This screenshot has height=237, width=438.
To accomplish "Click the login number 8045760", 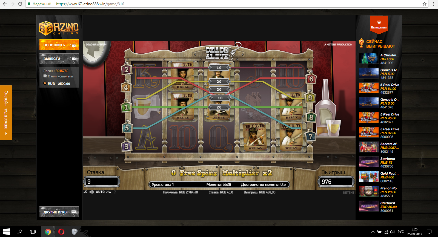I will tap(62, 71).
